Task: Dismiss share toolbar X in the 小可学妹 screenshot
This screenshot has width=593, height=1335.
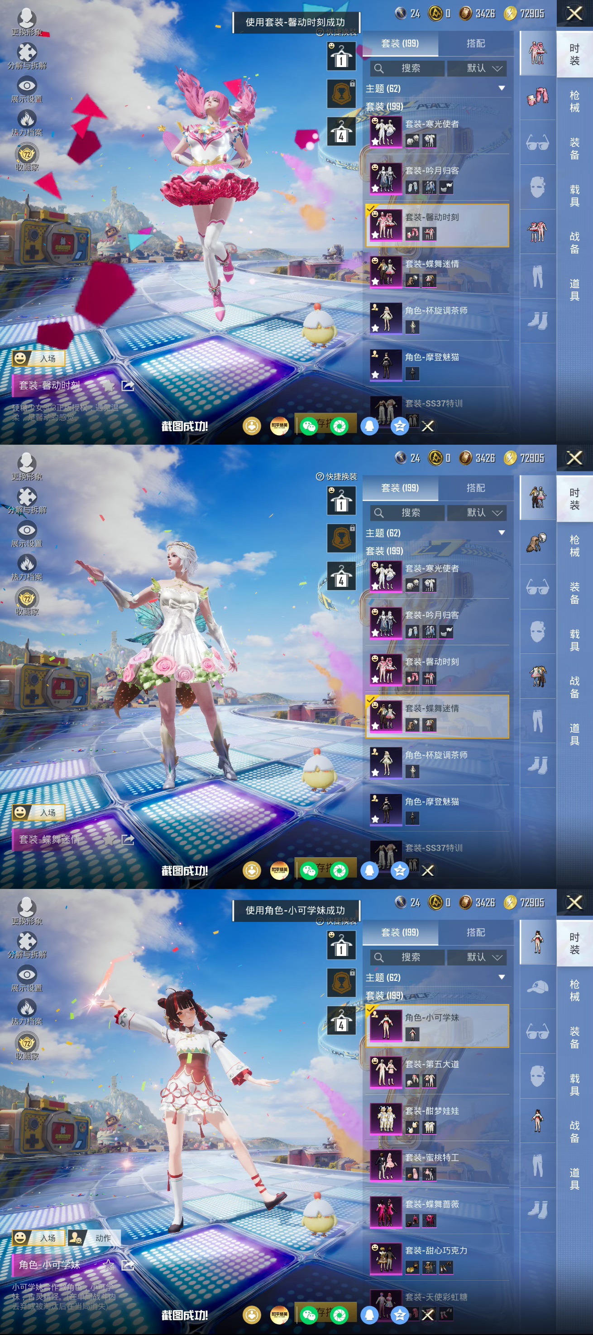Action: coord(428,1315)
